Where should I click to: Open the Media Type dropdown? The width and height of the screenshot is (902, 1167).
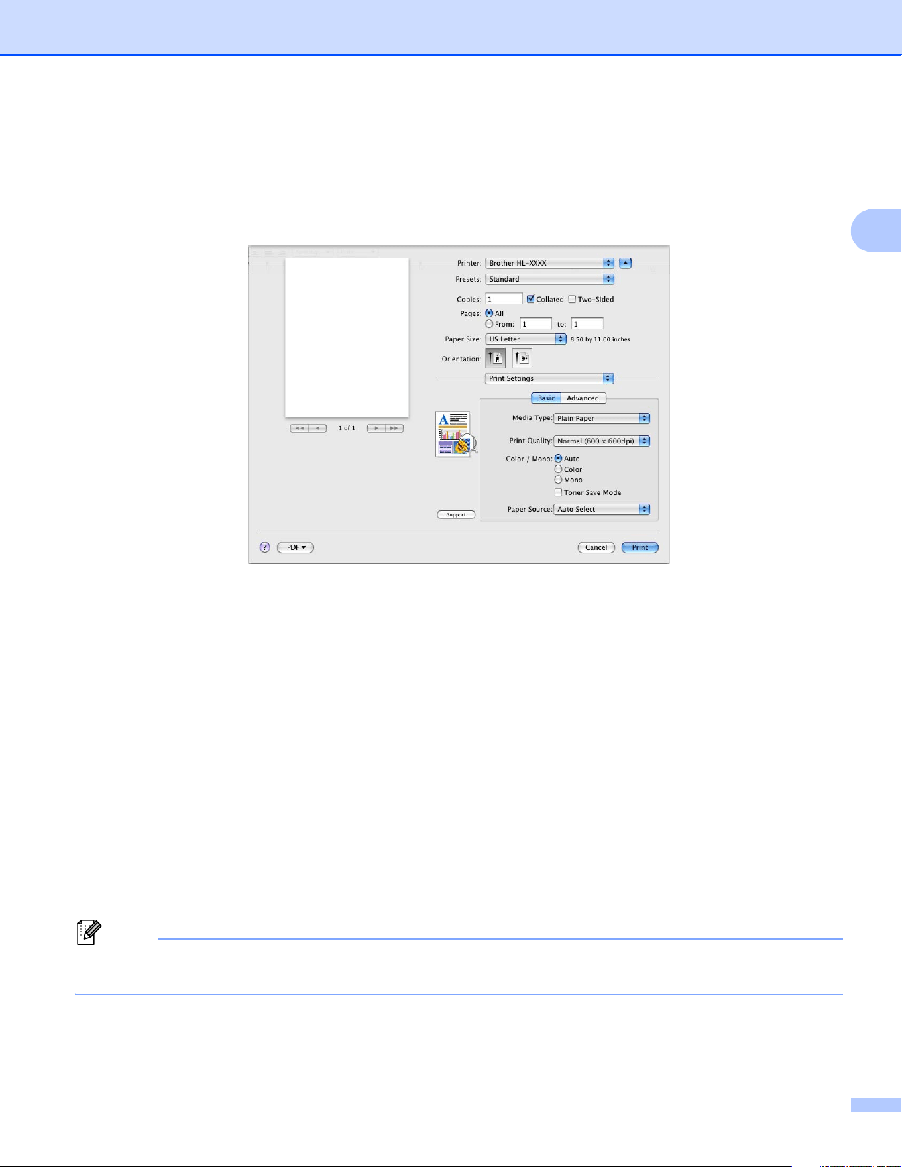[602, 418]
